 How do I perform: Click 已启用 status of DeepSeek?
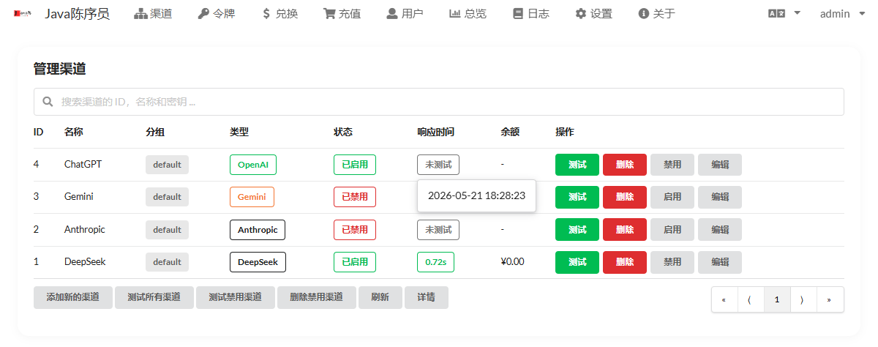click(x=355, y=262)
